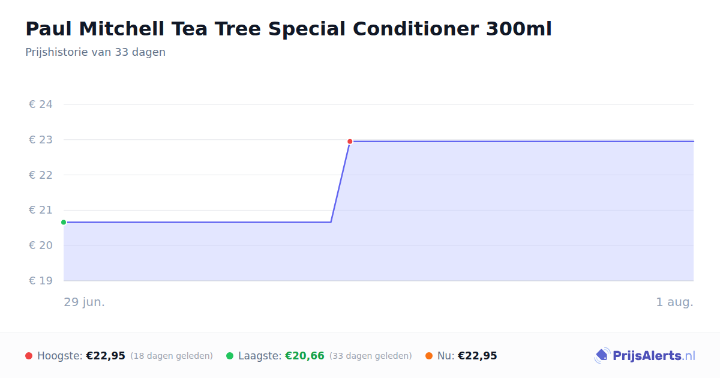Click the 33 dagen geleden note
Viewport: 720px width, 378px height.
(x=371, y=356)
